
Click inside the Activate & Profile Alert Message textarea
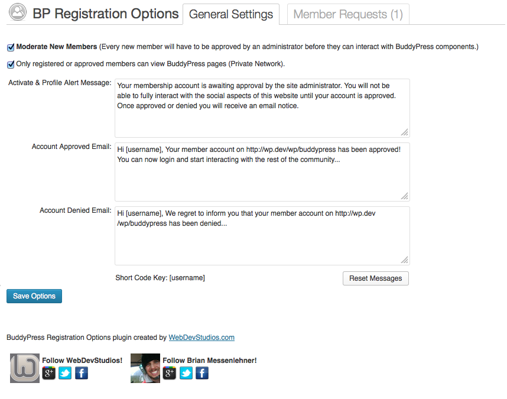click(262, 108)
